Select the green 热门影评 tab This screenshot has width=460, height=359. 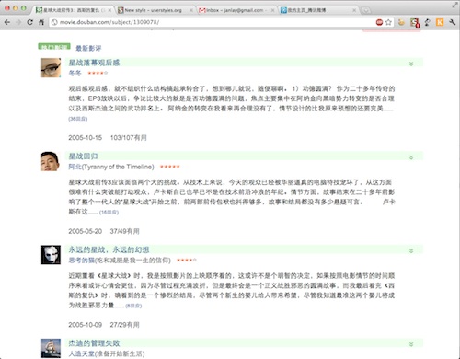coord(54,46)
